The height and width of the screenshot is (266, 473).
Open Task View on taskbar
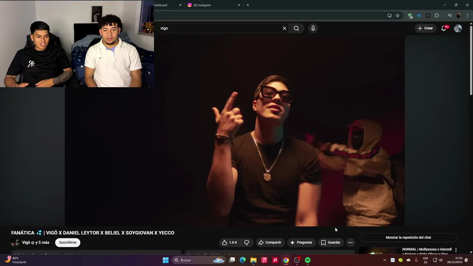coord(232,260)
